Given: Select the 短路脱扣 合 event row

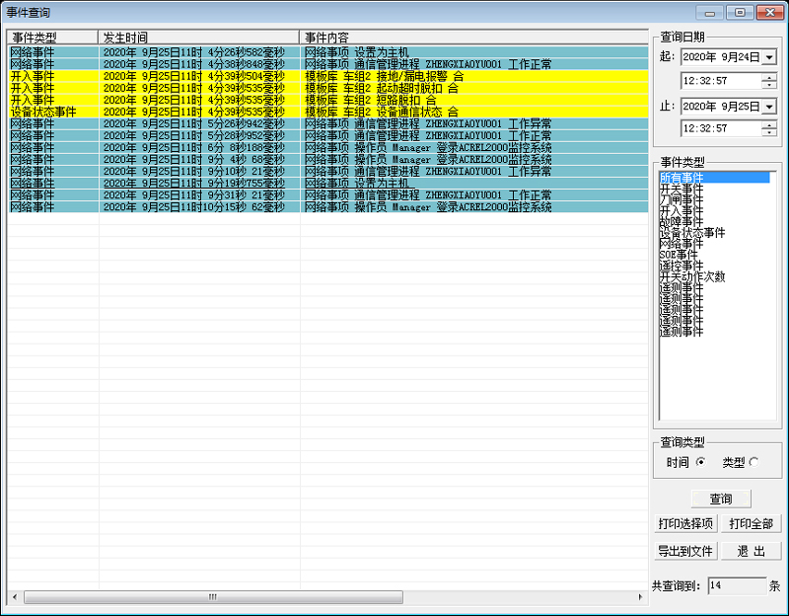Looking at the screenshot, I should [328, 101].
